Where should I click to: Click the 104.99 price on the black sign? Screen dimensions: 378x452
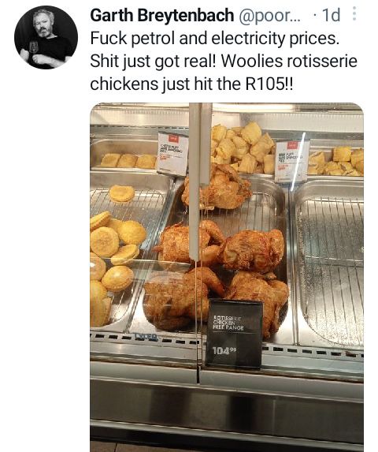[224, 350]
